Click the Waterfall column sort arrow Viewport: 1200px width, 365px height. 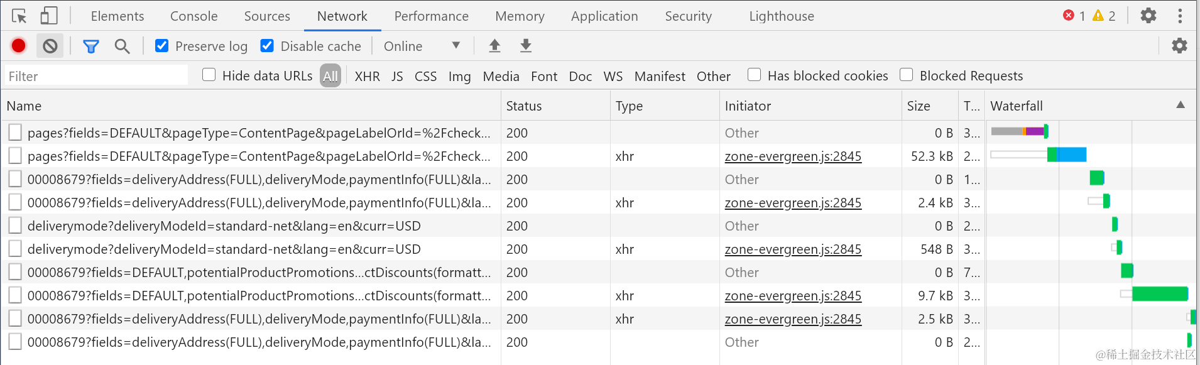point(1181,105)
